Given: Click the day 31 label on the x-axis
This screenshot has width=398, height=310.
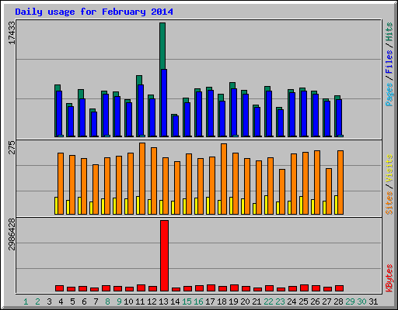Looking at the screenshot, I should coord(373,301).
